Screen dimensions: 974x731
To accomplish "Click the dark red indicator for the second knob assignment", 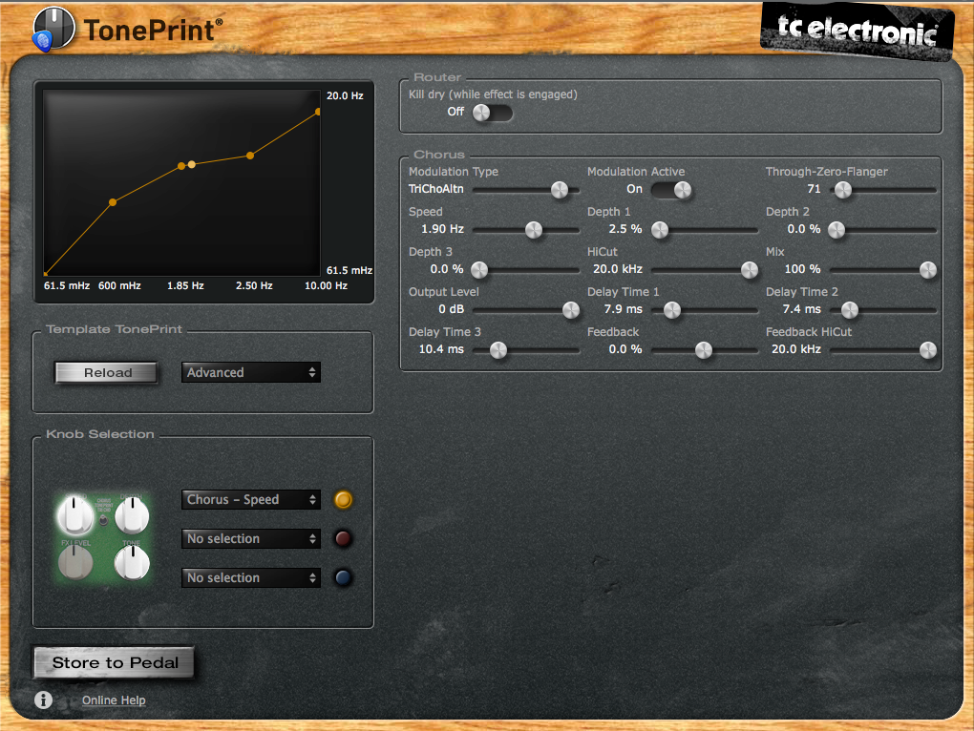I will tap(343, 538).
